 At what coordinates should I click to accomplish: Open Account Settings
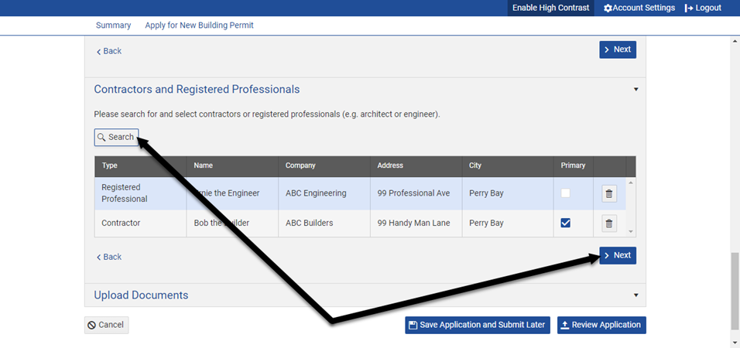pyautogui.click(x=639, y=8)
